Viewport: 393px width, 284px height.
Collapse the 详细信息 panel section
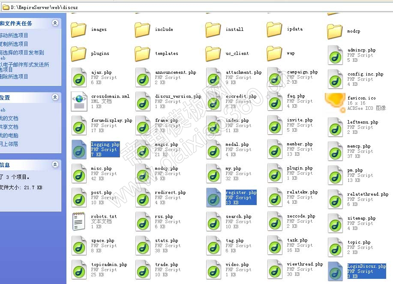point(55,165)
